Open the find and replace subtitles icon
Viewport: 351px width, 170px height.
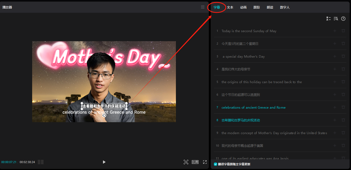click(x=336, y=19)
